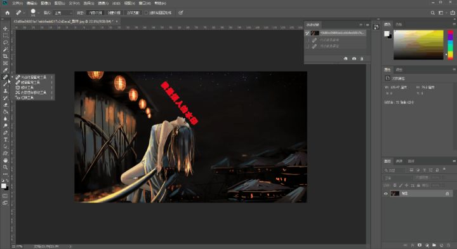Open the layer kind filter dropdown
457x249 pixels.
[395, 170]
